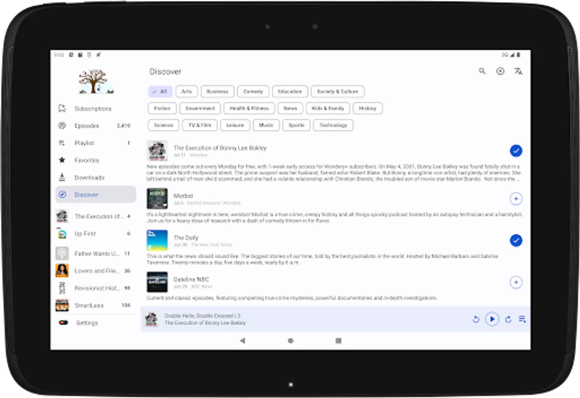
Task: Go to Playlist in the sidebar
Action: (x=96, y=143)
